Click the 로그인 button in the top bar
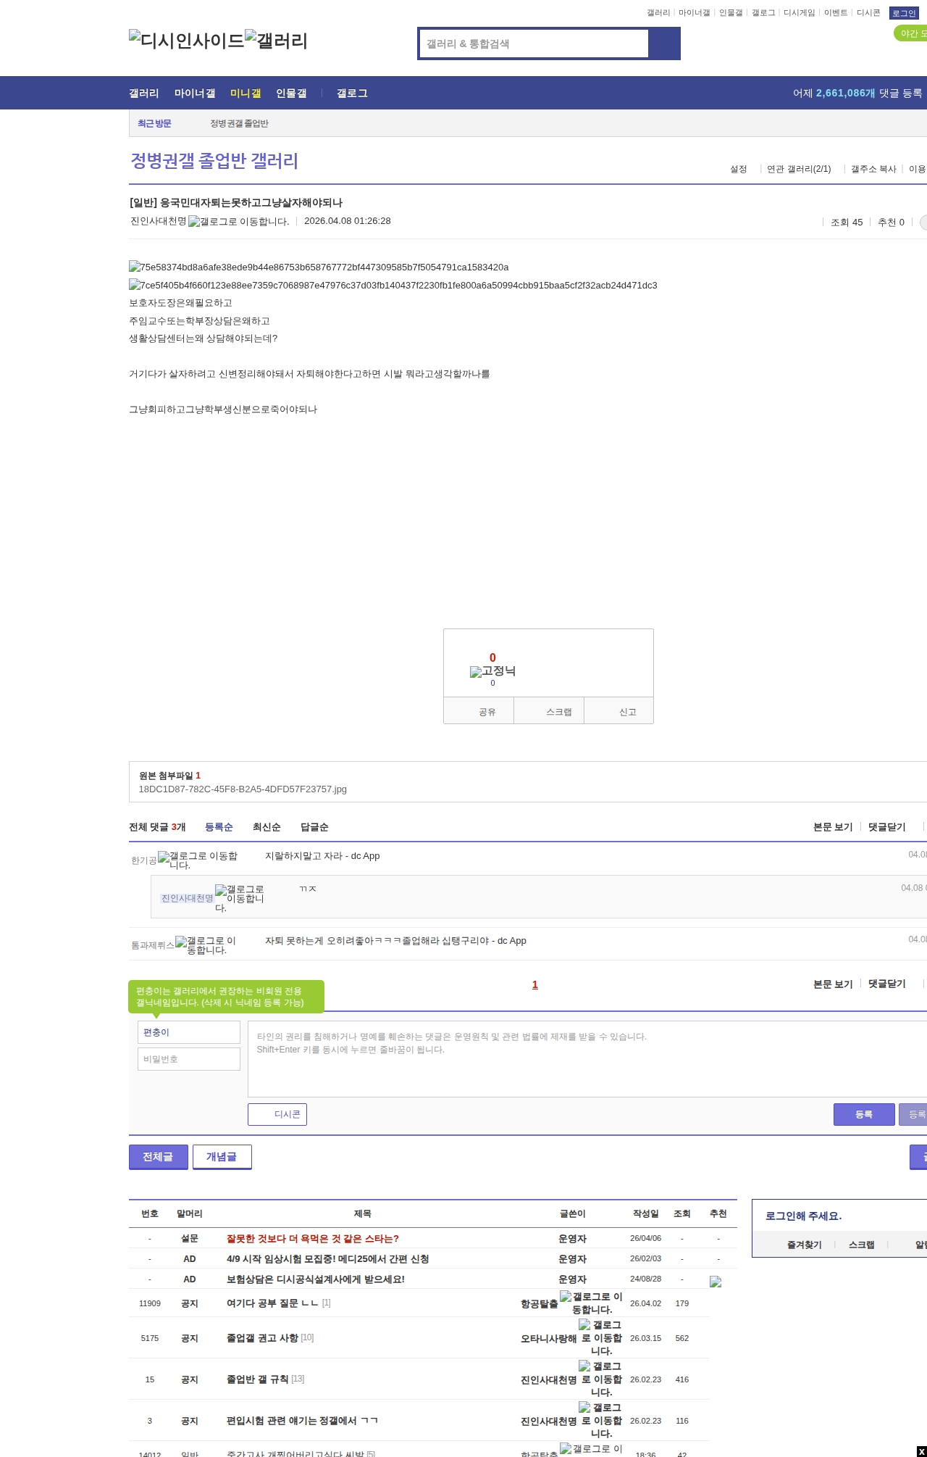The height and width of the screenshot is (1457, 927). click(904, 13)
